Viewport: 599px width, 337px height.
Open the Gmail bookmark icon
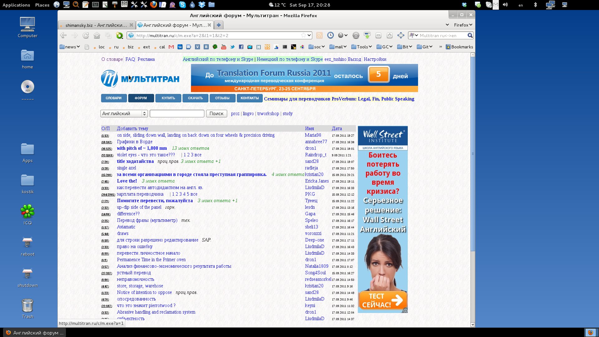(x=171, y=47)
